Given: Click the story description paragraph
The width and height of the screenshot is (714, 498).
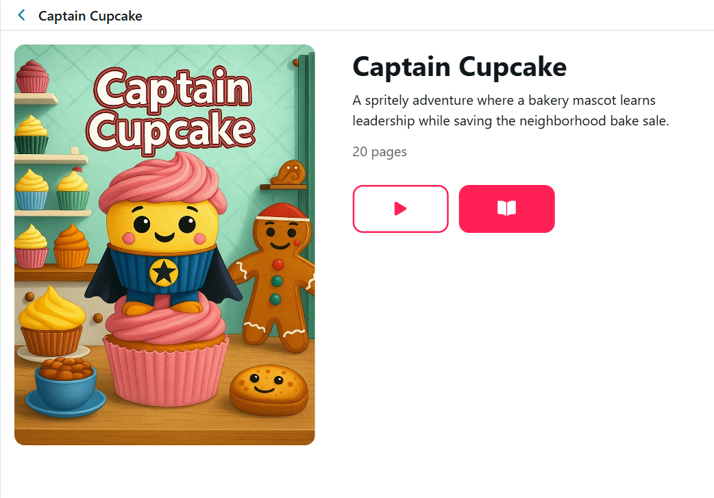Looking at the screenshot, I should pos(510,110).
